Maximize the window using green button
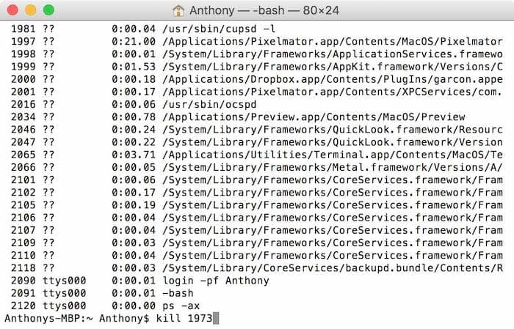 pos(49,10)
